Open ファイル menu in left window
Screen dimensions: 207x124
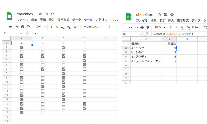point(22,20)
